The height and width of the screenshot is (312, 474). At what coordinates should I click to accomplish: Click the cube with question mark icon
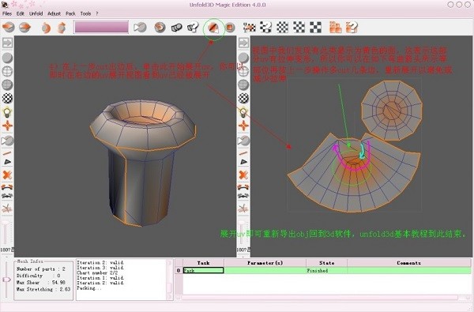193,28
